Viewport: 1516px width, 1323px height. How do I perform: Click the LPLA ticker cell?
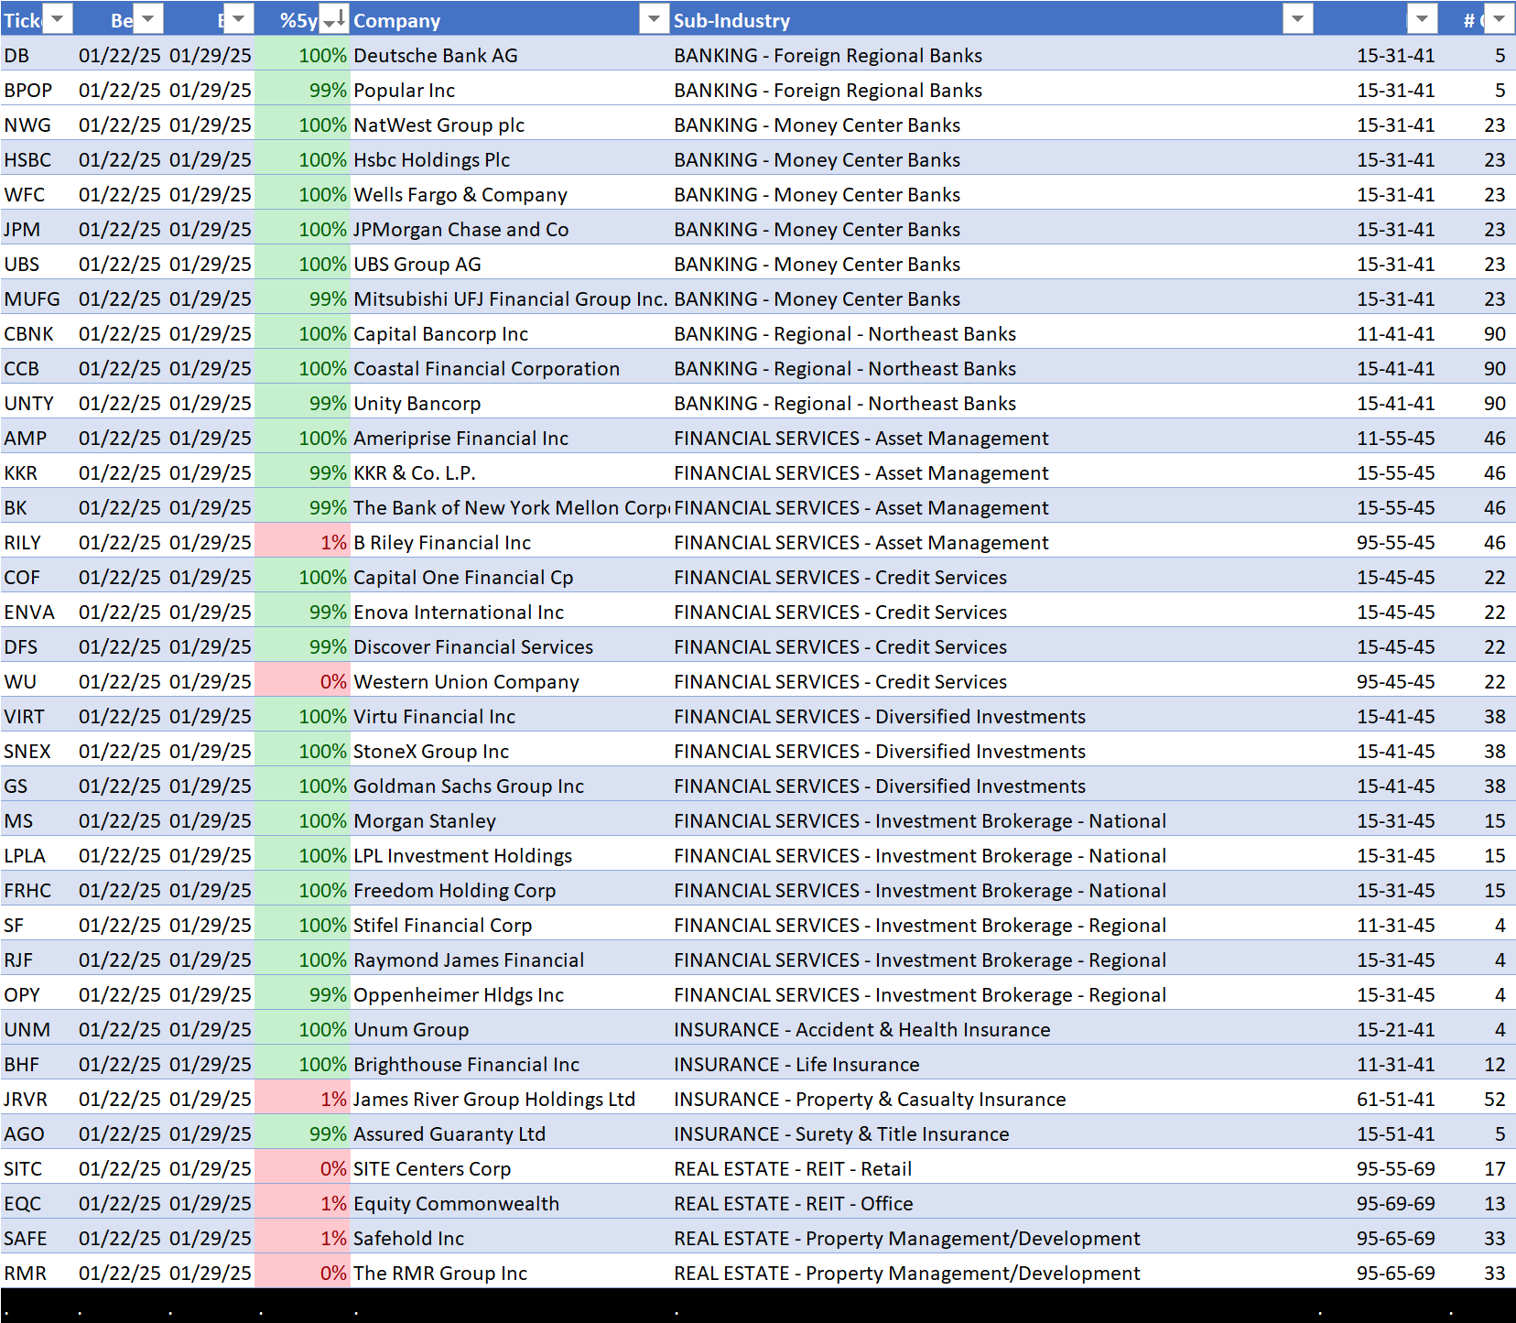click(x=24, y=856)
